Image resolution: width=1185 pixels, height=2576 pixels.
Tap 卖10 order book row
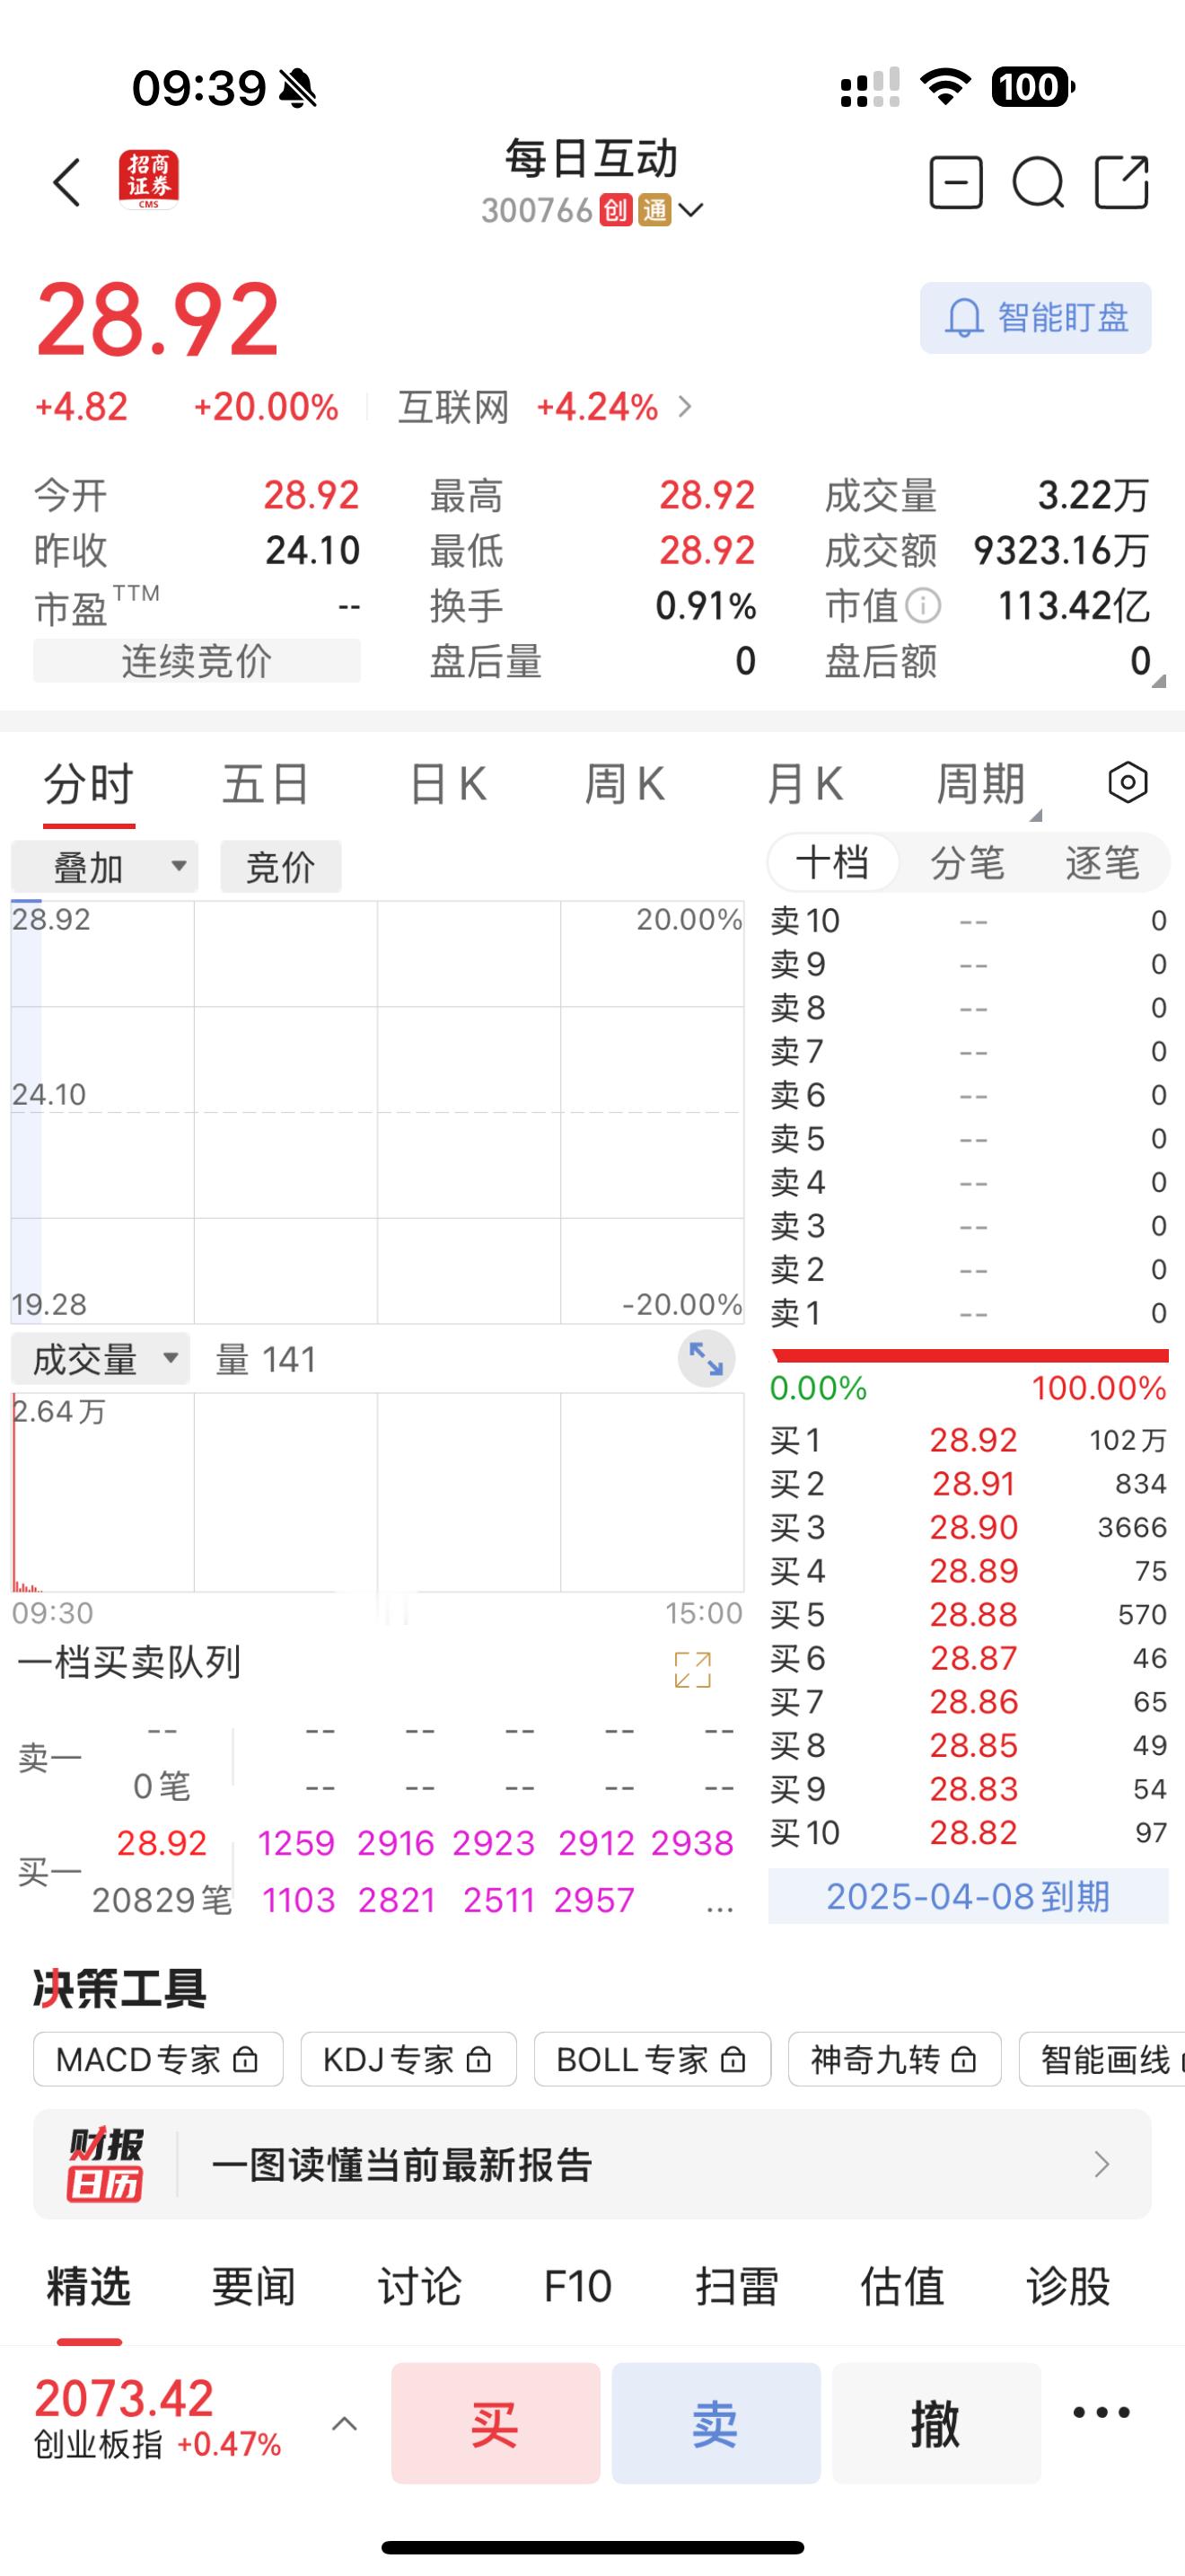tap(968, 920)
